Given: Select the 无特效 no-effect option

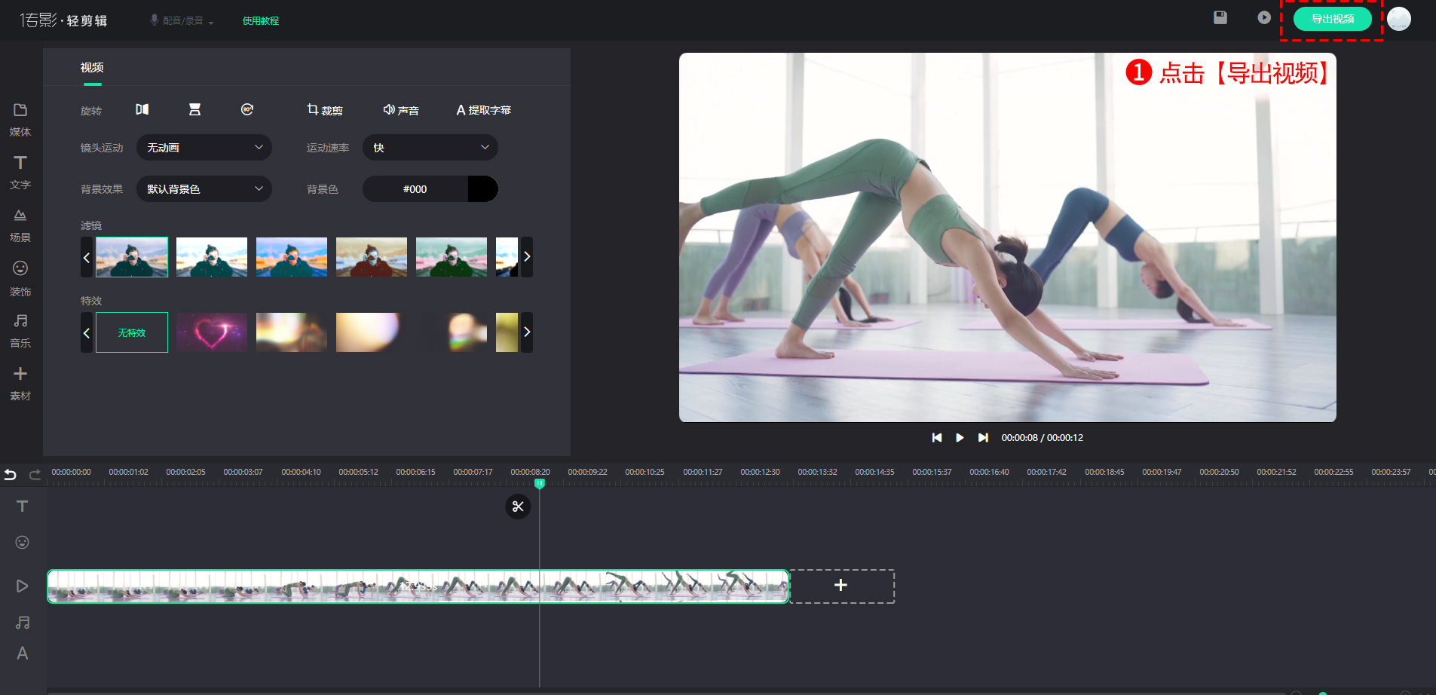Looking at the screenshot, I should tap(132, 332).
